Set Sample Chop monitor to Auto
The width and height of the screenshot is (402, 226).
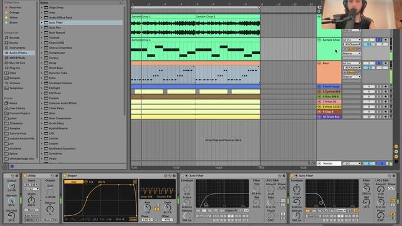[352, 49]
